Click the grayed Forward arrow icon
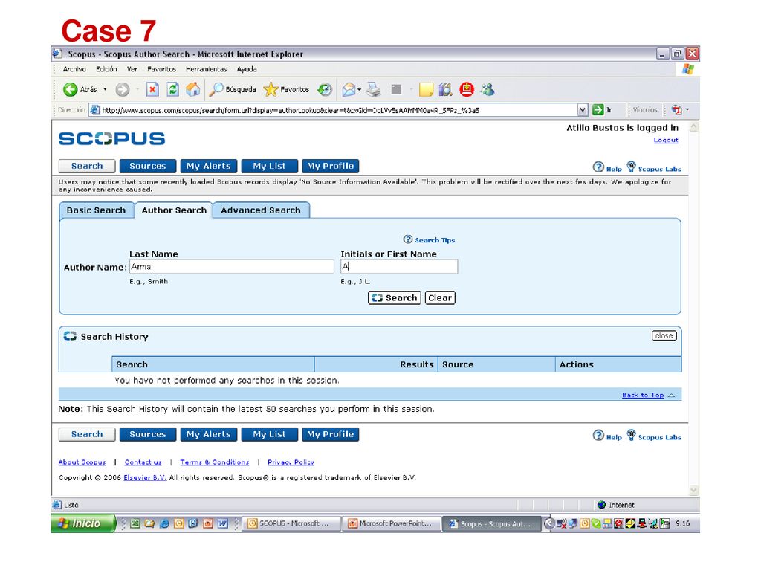 coord(123,89)
